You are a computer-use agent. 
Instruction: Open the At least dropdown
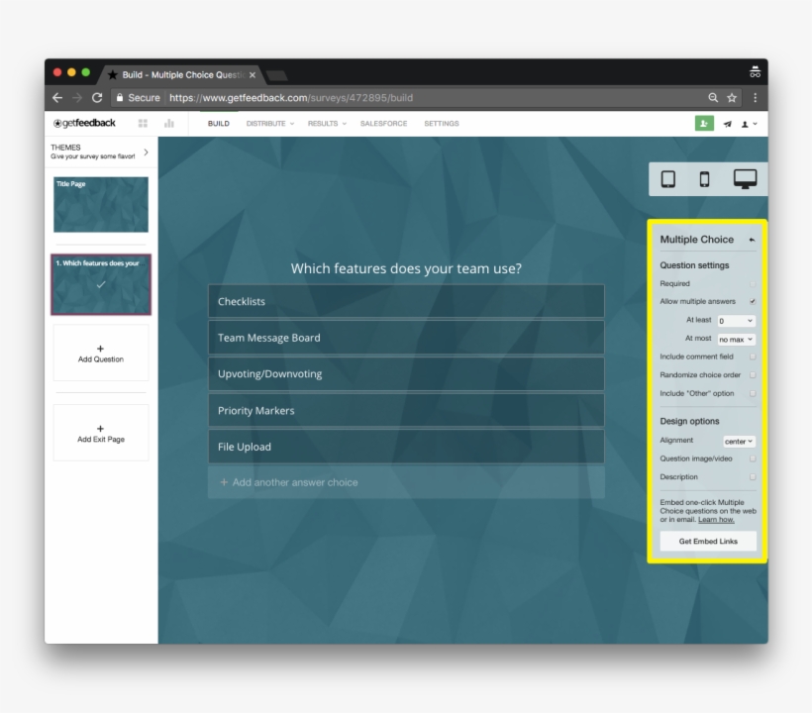(x=736, y=321)
